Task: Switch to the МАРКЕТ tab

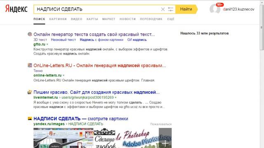Action: [109, 19]
